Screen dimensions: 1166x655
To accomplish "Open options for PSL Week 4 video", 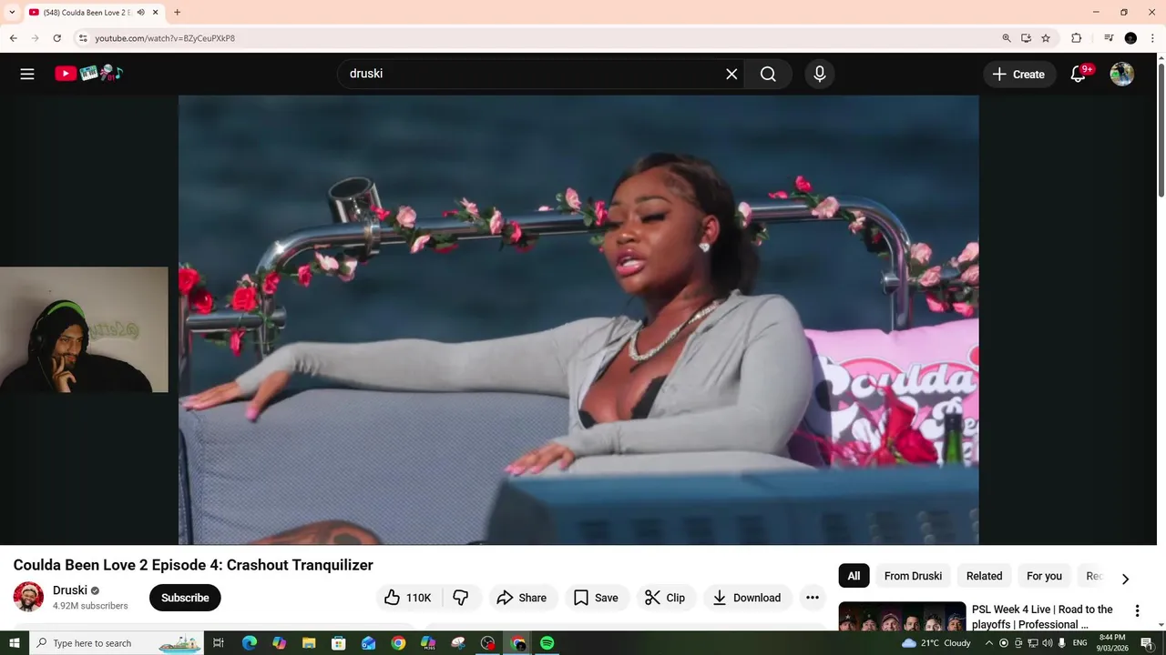I will (x=1137, y=610).
